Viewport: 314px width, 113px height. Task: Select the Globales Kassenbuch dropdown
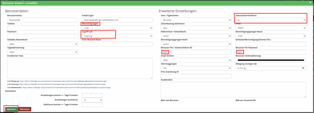43,44
